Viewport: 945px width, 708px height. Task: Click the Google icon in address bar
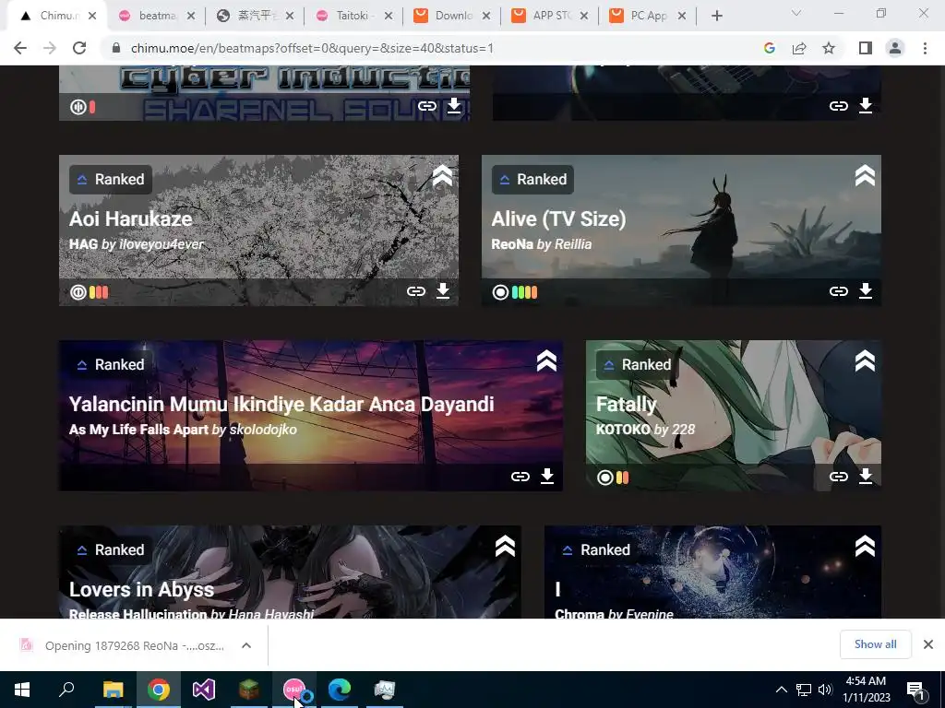[x=770, y=48]
